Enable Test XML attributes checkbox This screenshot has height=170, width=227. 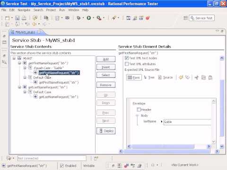click(127, 64)
